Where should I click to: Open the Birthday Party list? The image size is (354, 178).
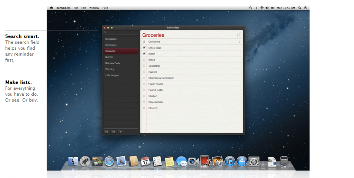tap(121, 63)
